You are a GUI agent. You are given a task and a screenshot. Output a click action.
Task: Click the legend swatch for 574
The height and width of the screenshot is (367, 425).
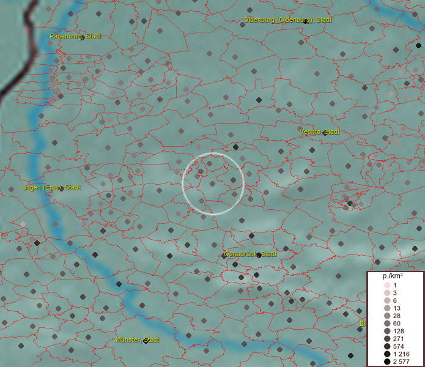pyautogui.click(x=387, y=346)
